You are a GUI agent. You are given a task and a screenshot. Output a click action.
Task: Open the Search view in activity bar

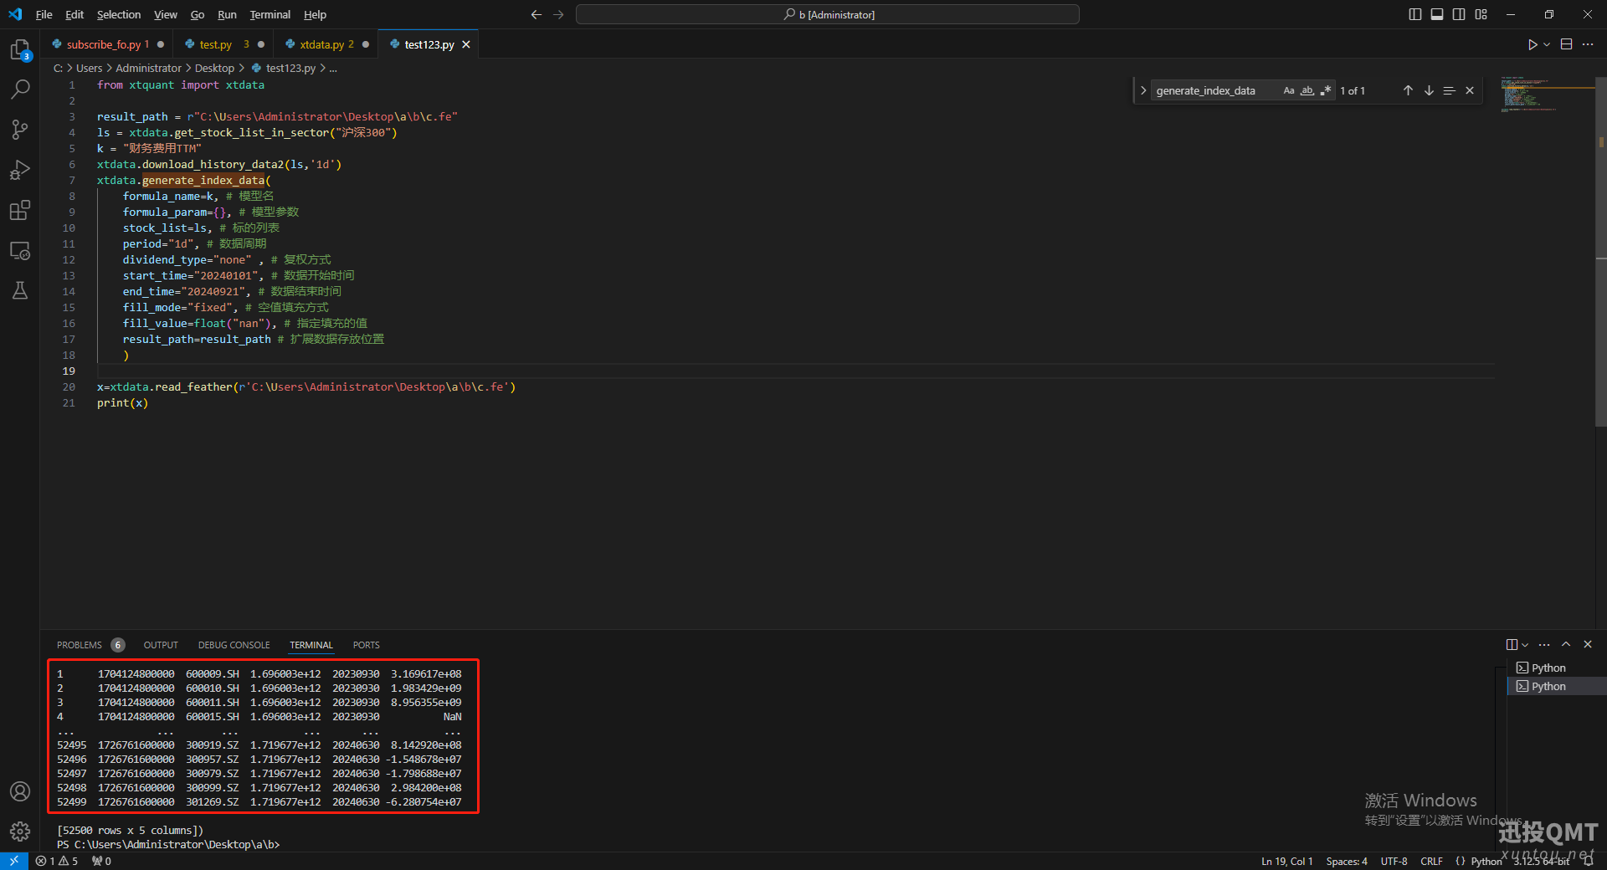click(x=20, y=89)
